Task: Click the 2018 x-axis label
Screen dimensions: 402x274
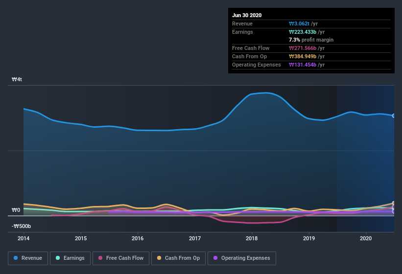Action: point(252,238)
